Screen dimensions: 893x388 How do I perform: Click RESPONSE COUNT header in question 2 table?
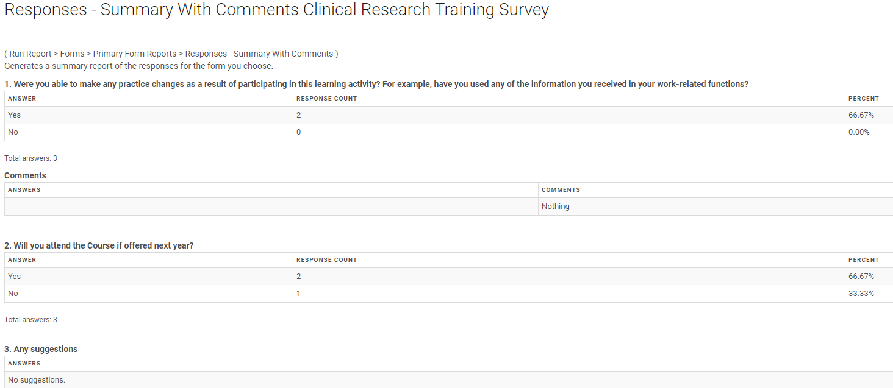coord(326,260)
